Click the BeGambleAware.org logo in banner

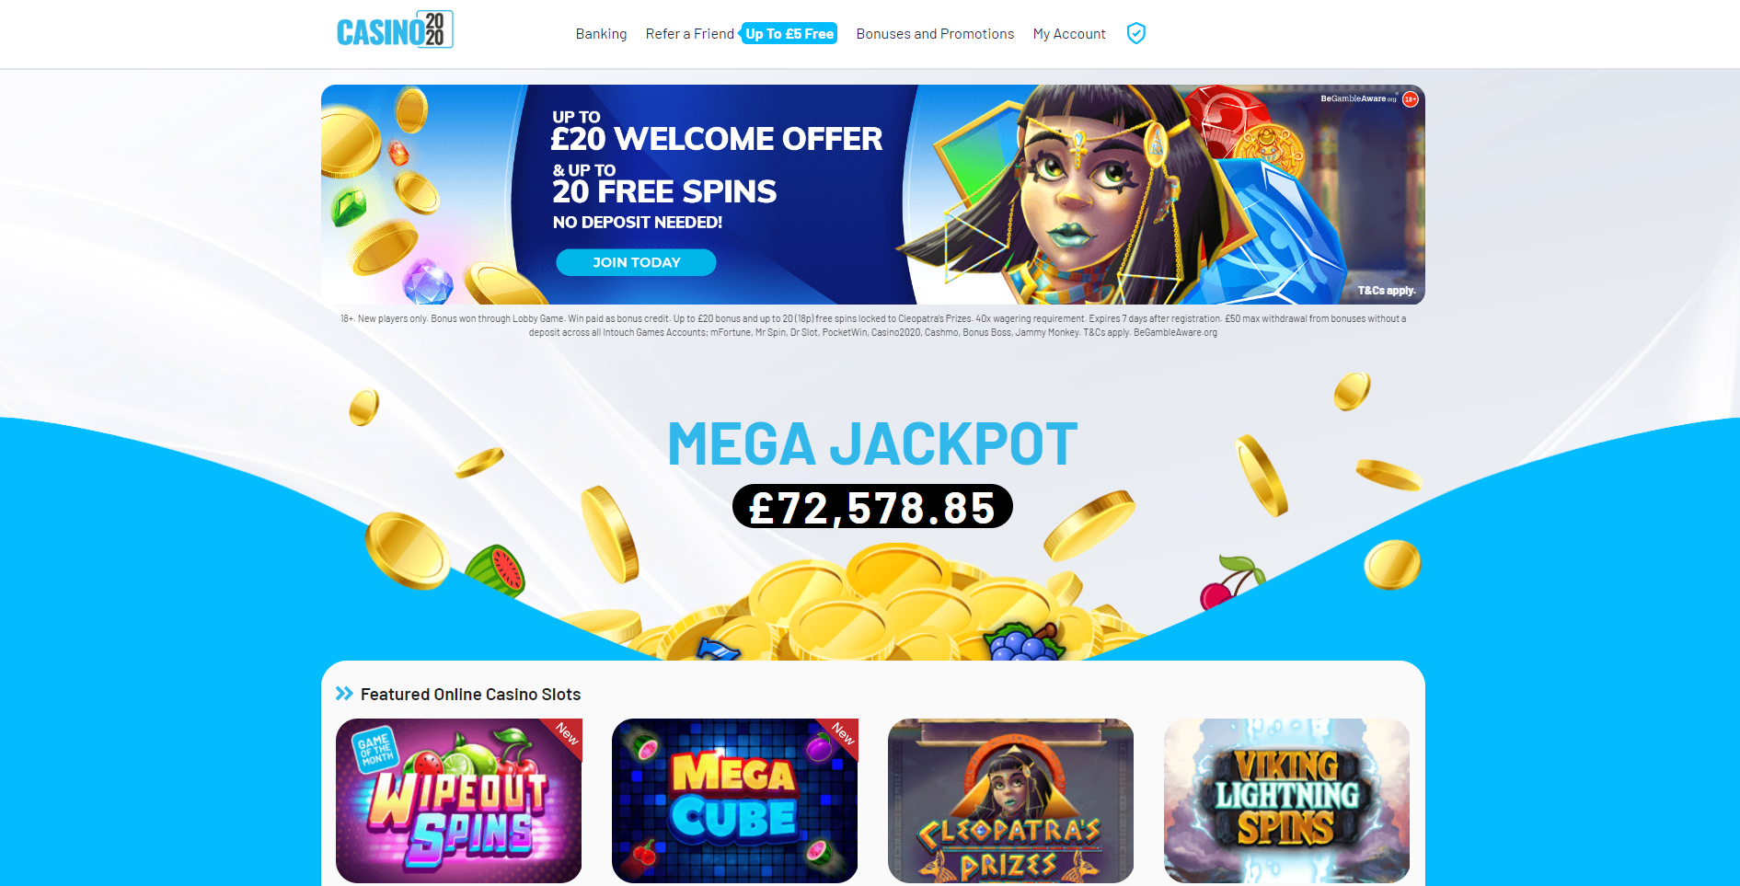coord(1358,98)
